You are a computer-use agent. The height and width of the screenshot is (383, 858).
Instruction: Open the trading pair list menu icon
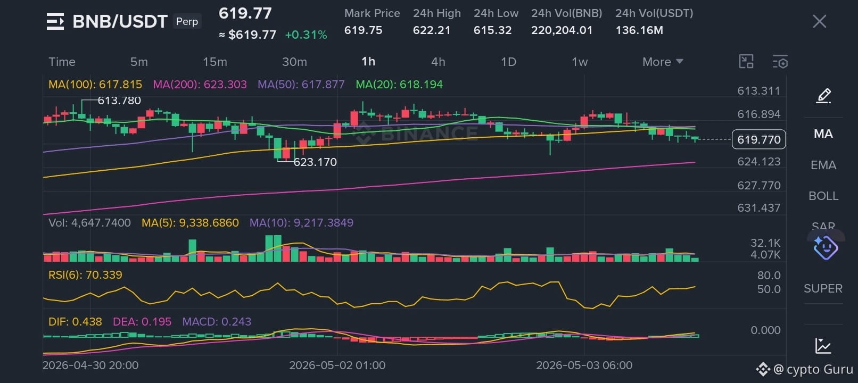[x=55, y=21]
